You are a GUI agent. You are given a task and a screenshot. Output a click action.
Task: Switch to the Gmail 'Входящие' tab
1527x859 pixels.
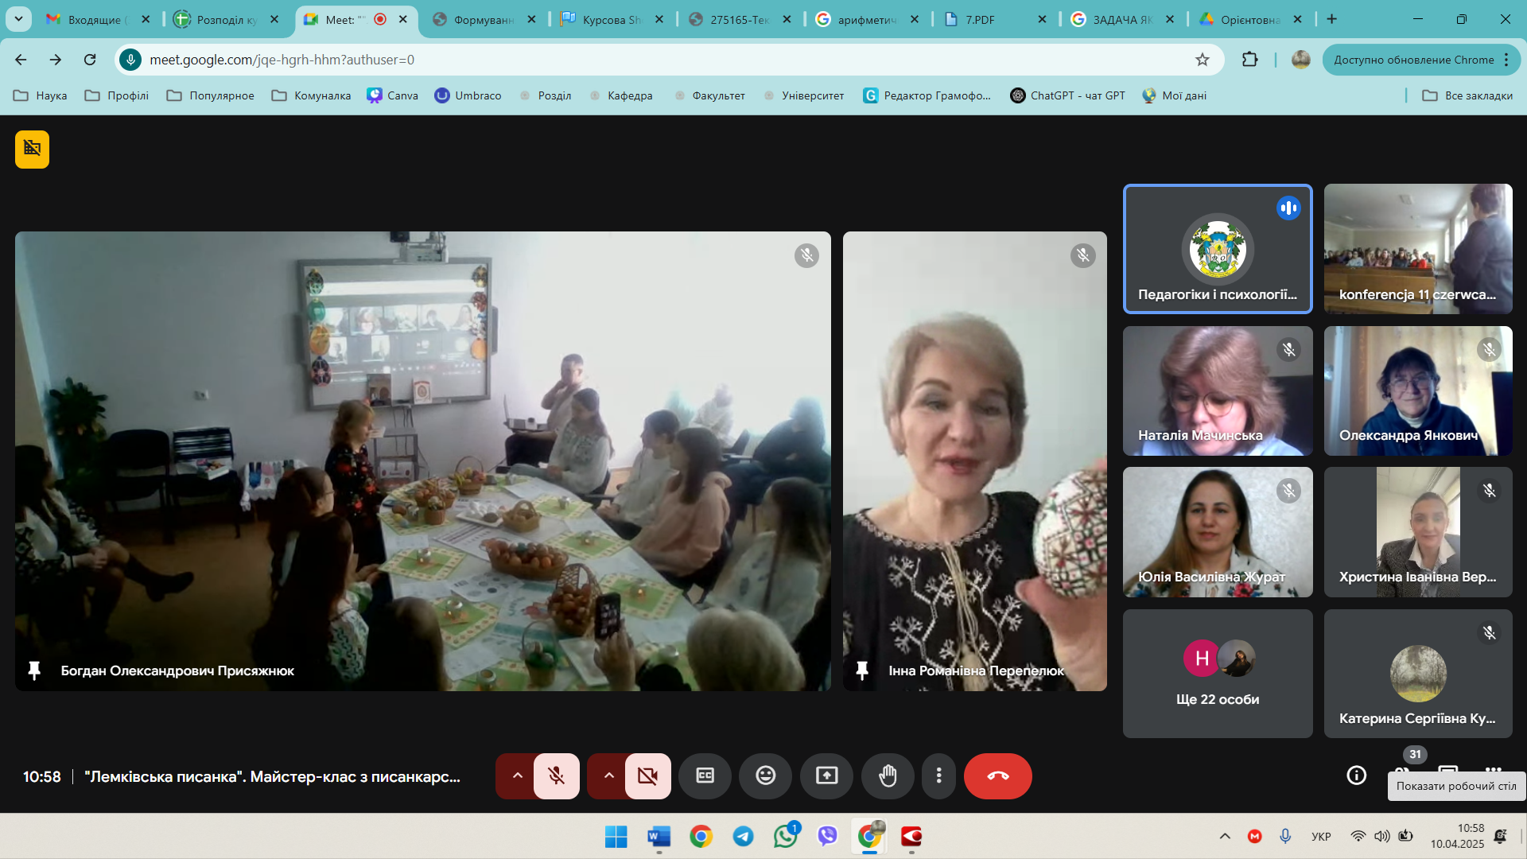point(97,19)
